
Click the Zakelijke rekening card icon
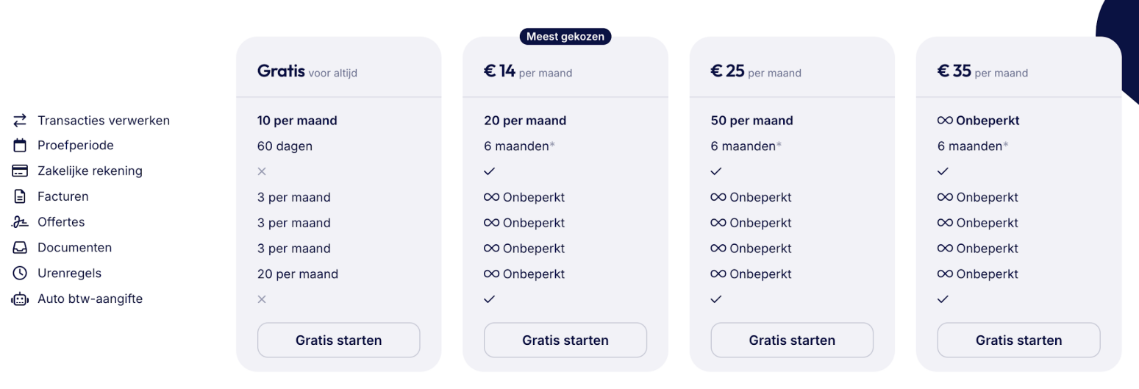pyautogui.click(x=20, y=171)
